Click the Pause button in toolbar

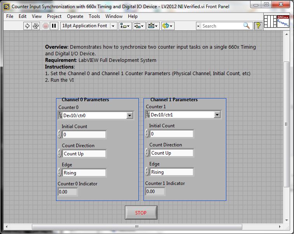pos(54,26)
